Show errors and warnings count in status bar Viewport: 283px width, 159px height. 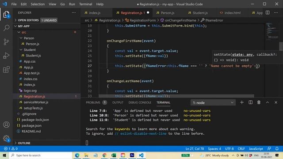click(11, 149)
